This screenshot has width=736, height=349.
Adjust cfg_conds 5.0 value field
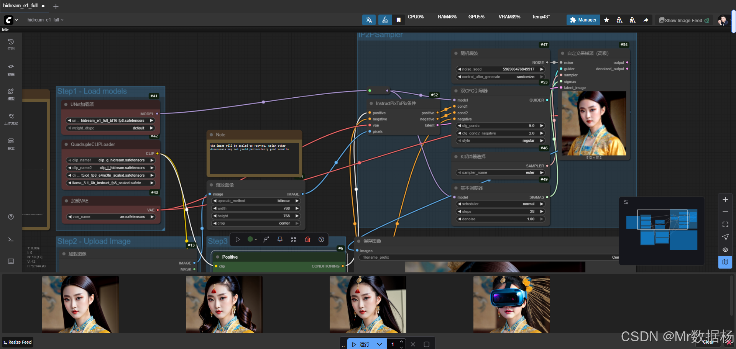click(501, 126)
